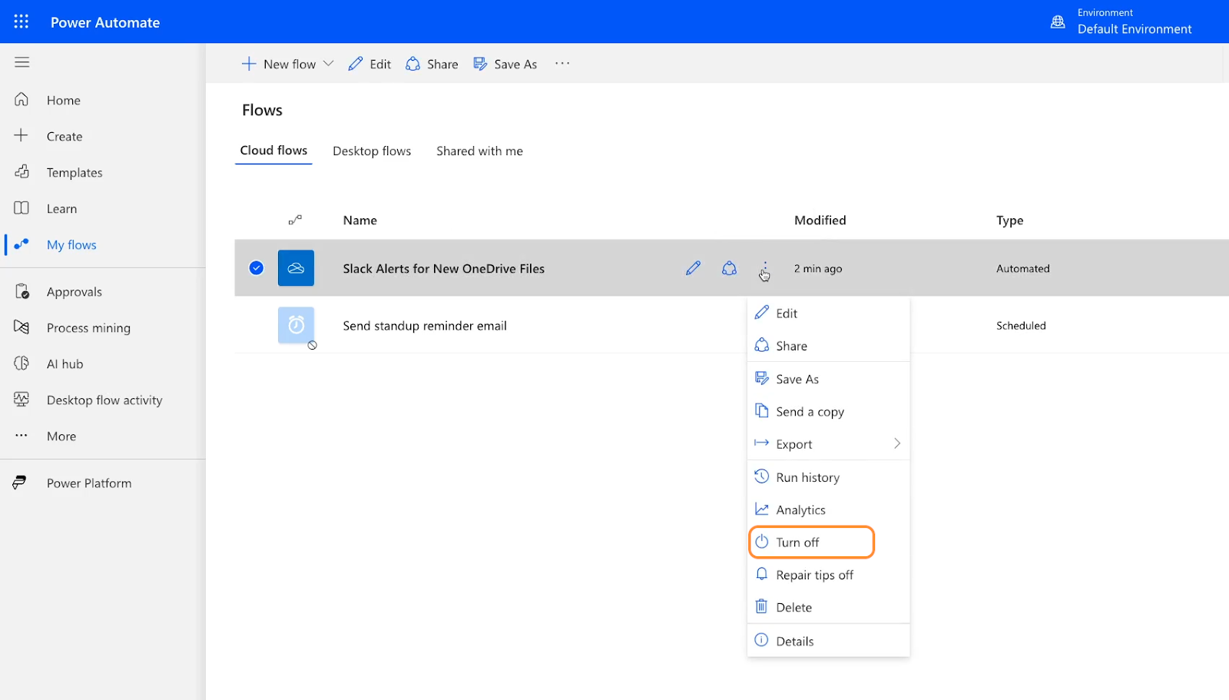Click the Home house icon in sidebar
This screenshot has width=1229, height=700.
(22, 99)
